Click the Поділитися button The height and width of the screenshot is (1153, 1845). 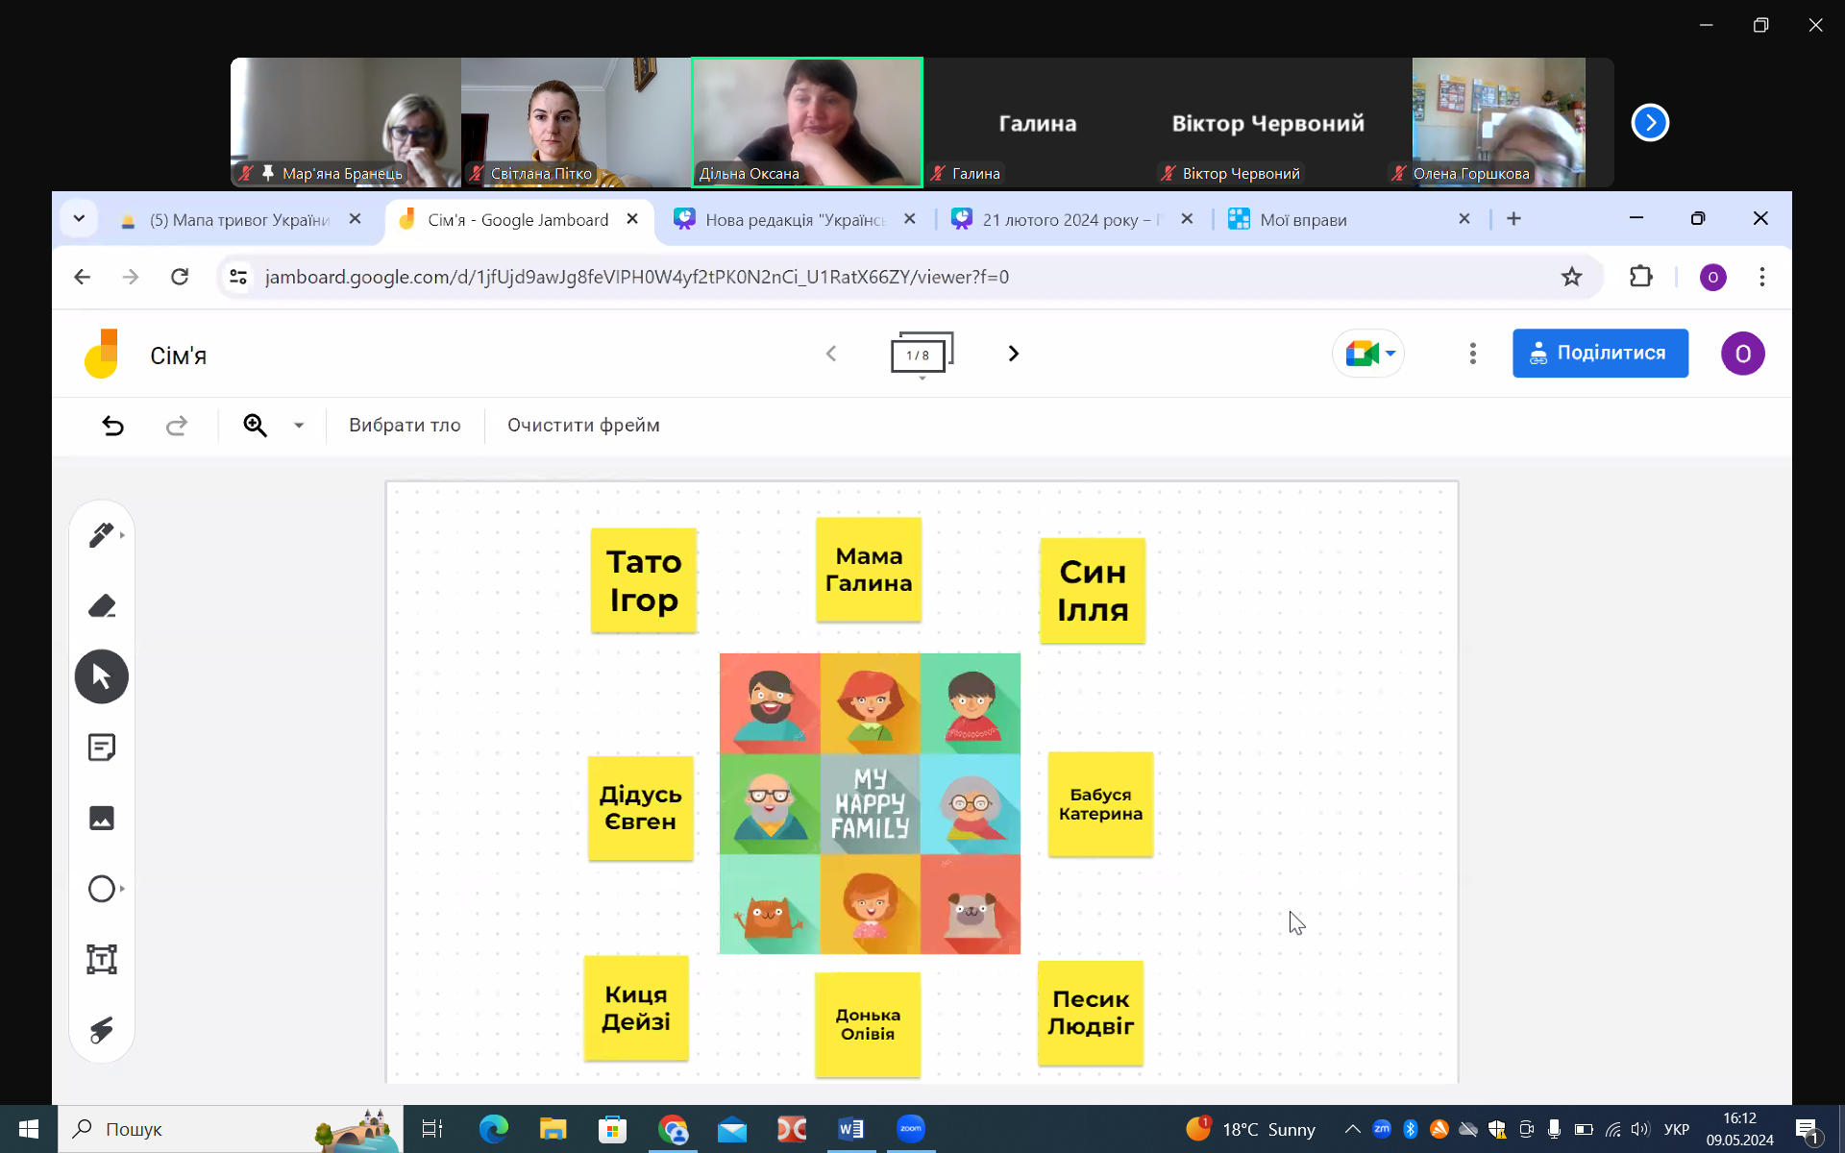(x=1599, y=354)
